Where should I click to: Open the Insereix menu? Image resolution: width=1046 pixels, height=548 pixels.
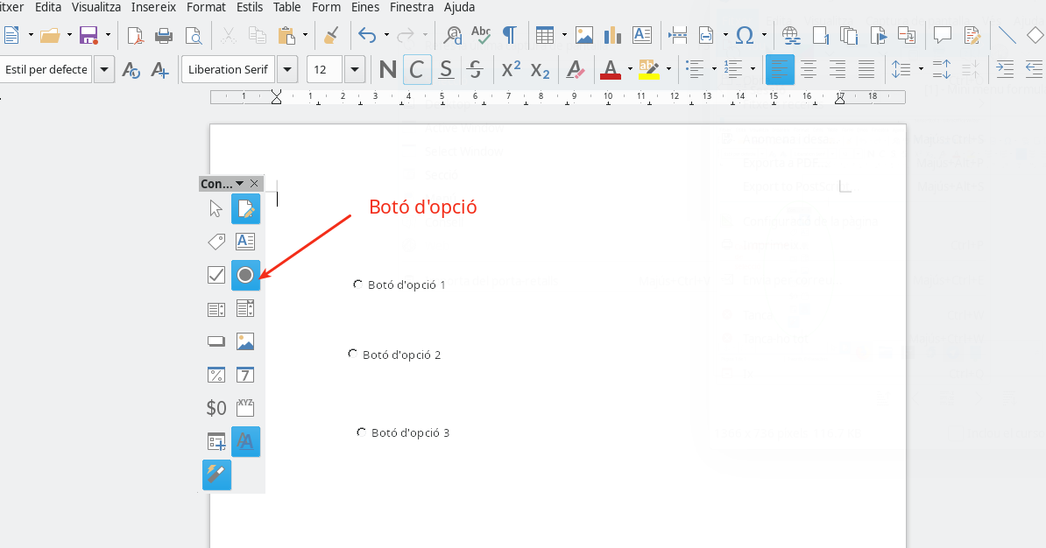[x=153, y=7]
